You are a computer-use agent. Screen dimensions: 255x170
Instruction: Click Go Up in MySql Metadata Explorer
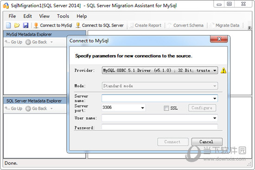click(13, 42)
